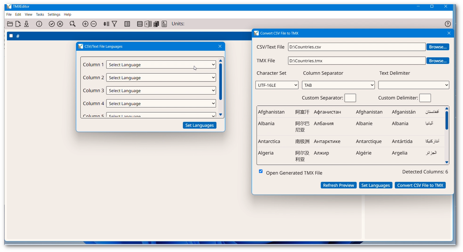Open Column 2 Select Language dropdown

[x=161, y=78]
